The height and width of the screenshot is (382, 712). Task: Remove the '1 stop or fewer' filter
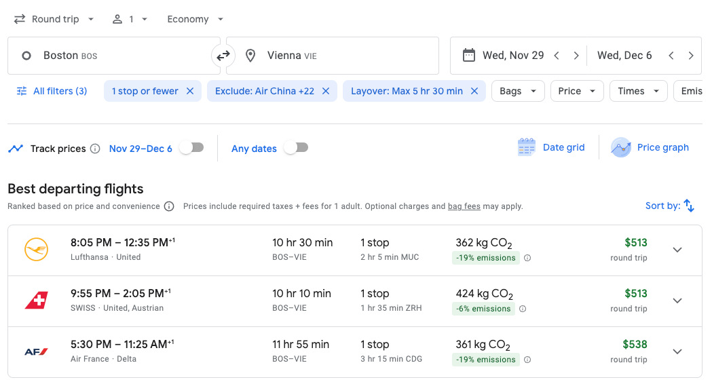point(190,91)
